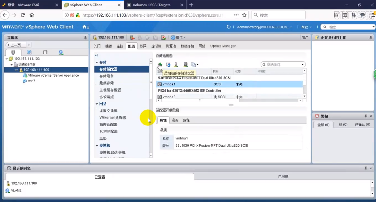Select 存储设备 in the side menu
The image size is (376, 202).
[107, 76]
